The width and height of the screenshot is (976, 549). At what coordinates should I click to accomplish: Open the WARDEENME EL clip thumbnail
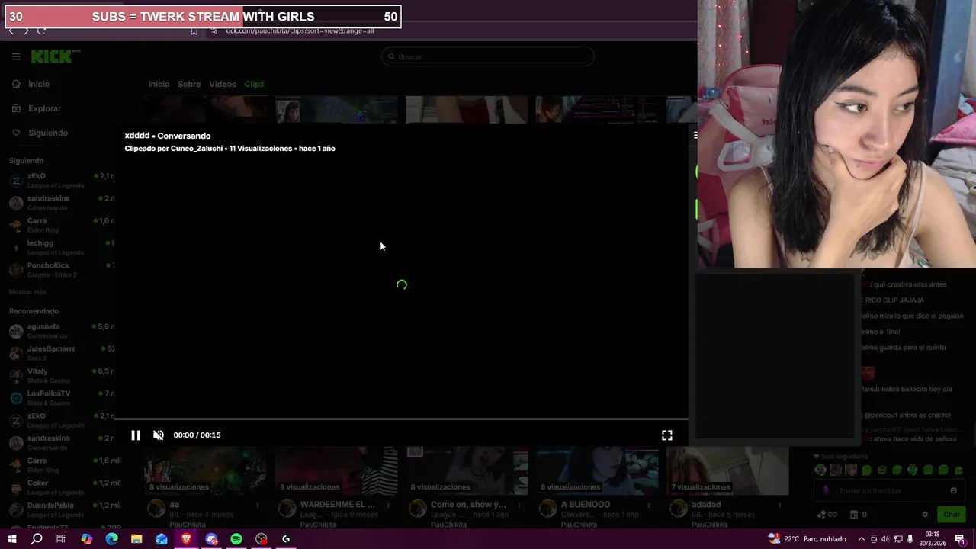click(336, 470)
